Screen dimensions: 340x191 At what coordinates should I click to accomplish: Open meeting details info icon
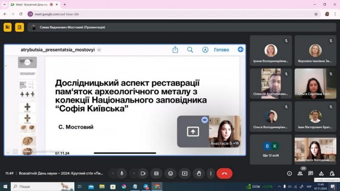pos(289,173)
